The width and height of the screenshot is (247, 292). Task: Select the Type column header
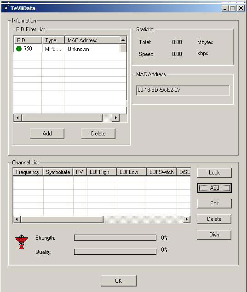[x=53, y=40]
